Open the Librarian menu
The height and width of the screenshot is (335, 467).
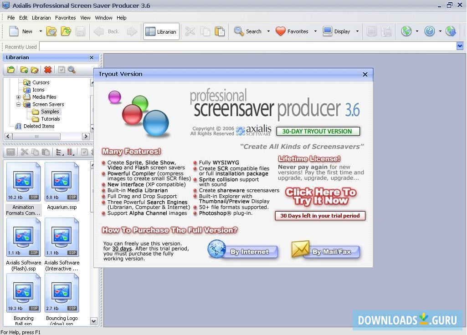(x=41, y=18)
